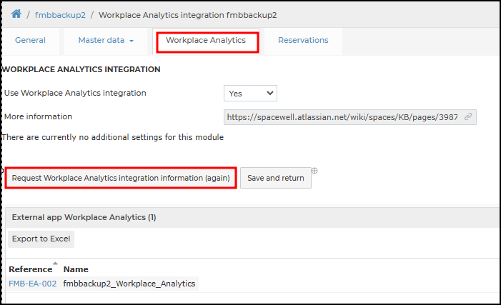Click Save and return button
The width and height of the screenshot is (501, 305).
tap(276, 178)
